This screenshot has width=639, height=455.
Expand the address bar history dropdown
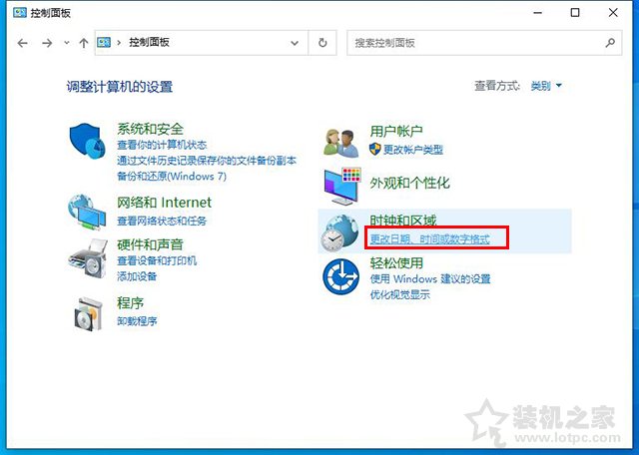point(295,43)
